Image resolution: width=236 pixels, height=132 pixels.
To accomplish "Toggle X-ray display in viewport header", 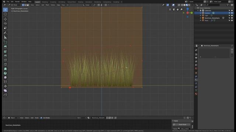I will (179, 5).
